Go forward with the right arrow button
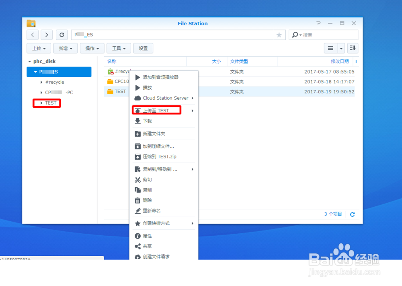This screenshot has height=286, width=402. coord(46,35)
